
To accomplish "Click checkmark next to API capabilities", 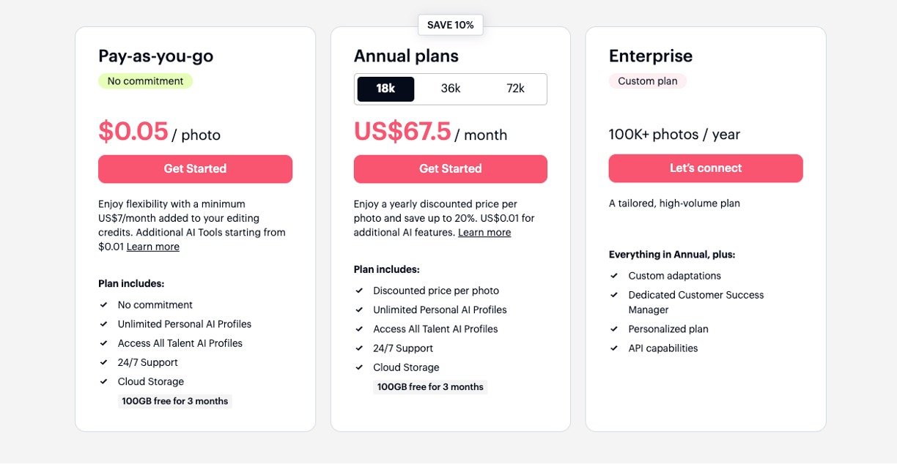I will point(614,348).
